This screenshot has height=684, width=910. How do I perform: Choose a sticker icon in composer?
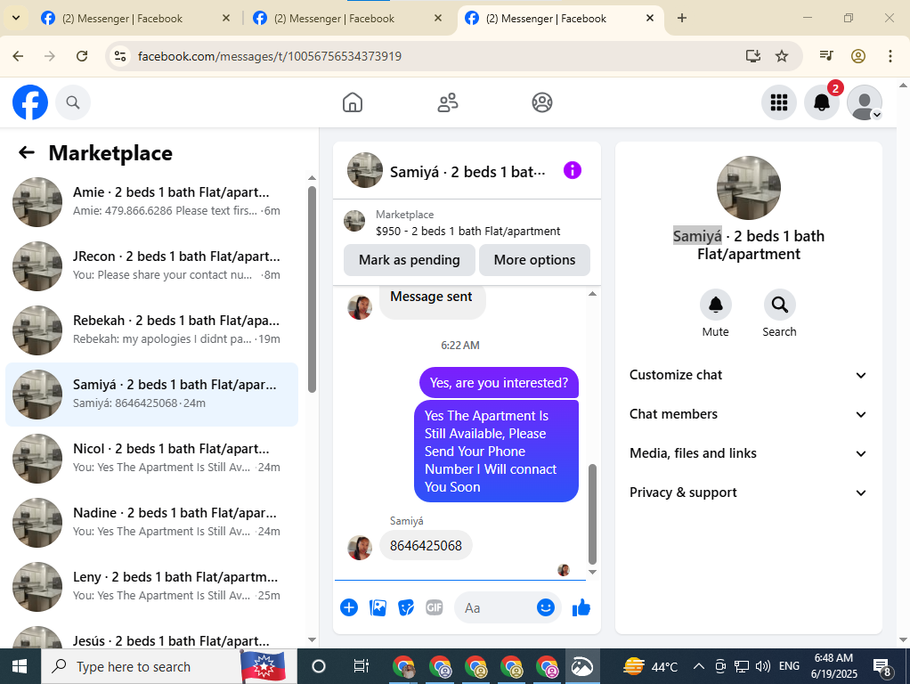pyautogui.click(x=406, y=608)
